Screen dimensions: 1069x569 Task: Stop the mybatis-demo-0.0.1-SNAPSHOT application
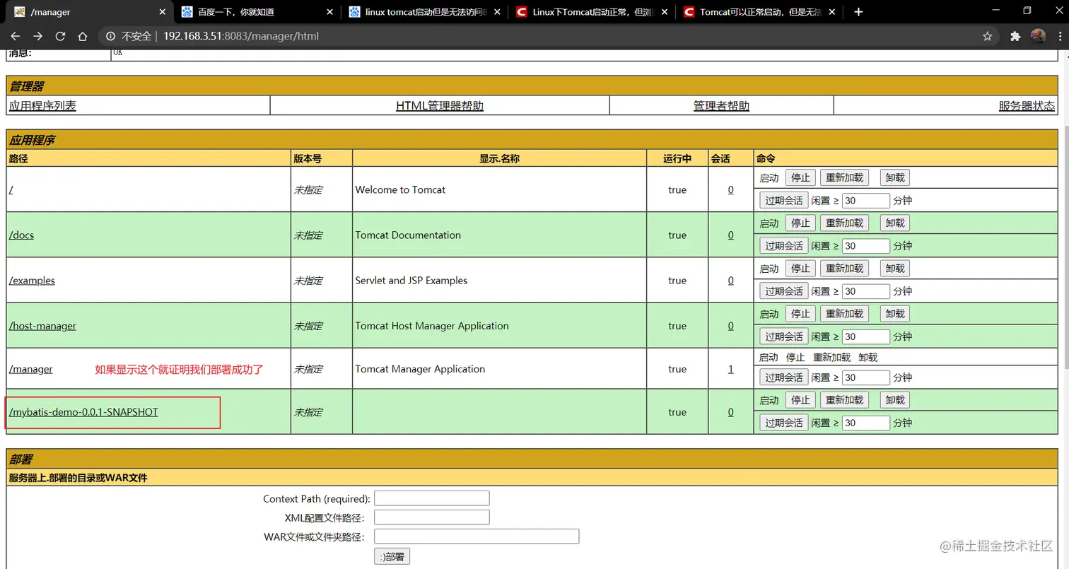(x=800, y=399)
